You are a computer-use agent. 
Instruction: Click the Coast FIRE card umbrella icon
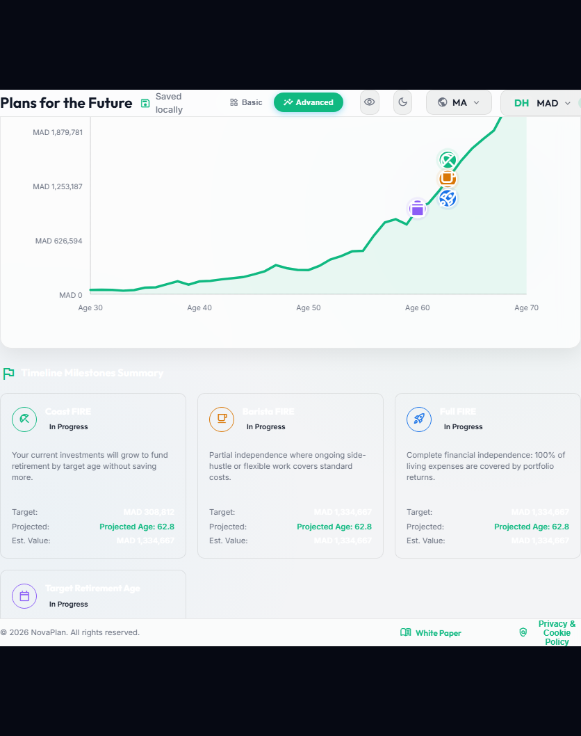[24, 419]
